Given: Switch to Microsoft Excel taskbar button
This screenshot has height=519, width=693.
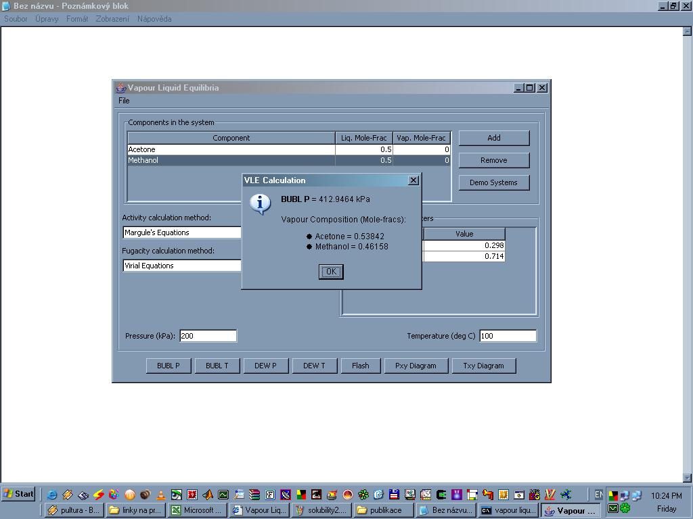Looking at the screenshot, I should pos(198,510).
